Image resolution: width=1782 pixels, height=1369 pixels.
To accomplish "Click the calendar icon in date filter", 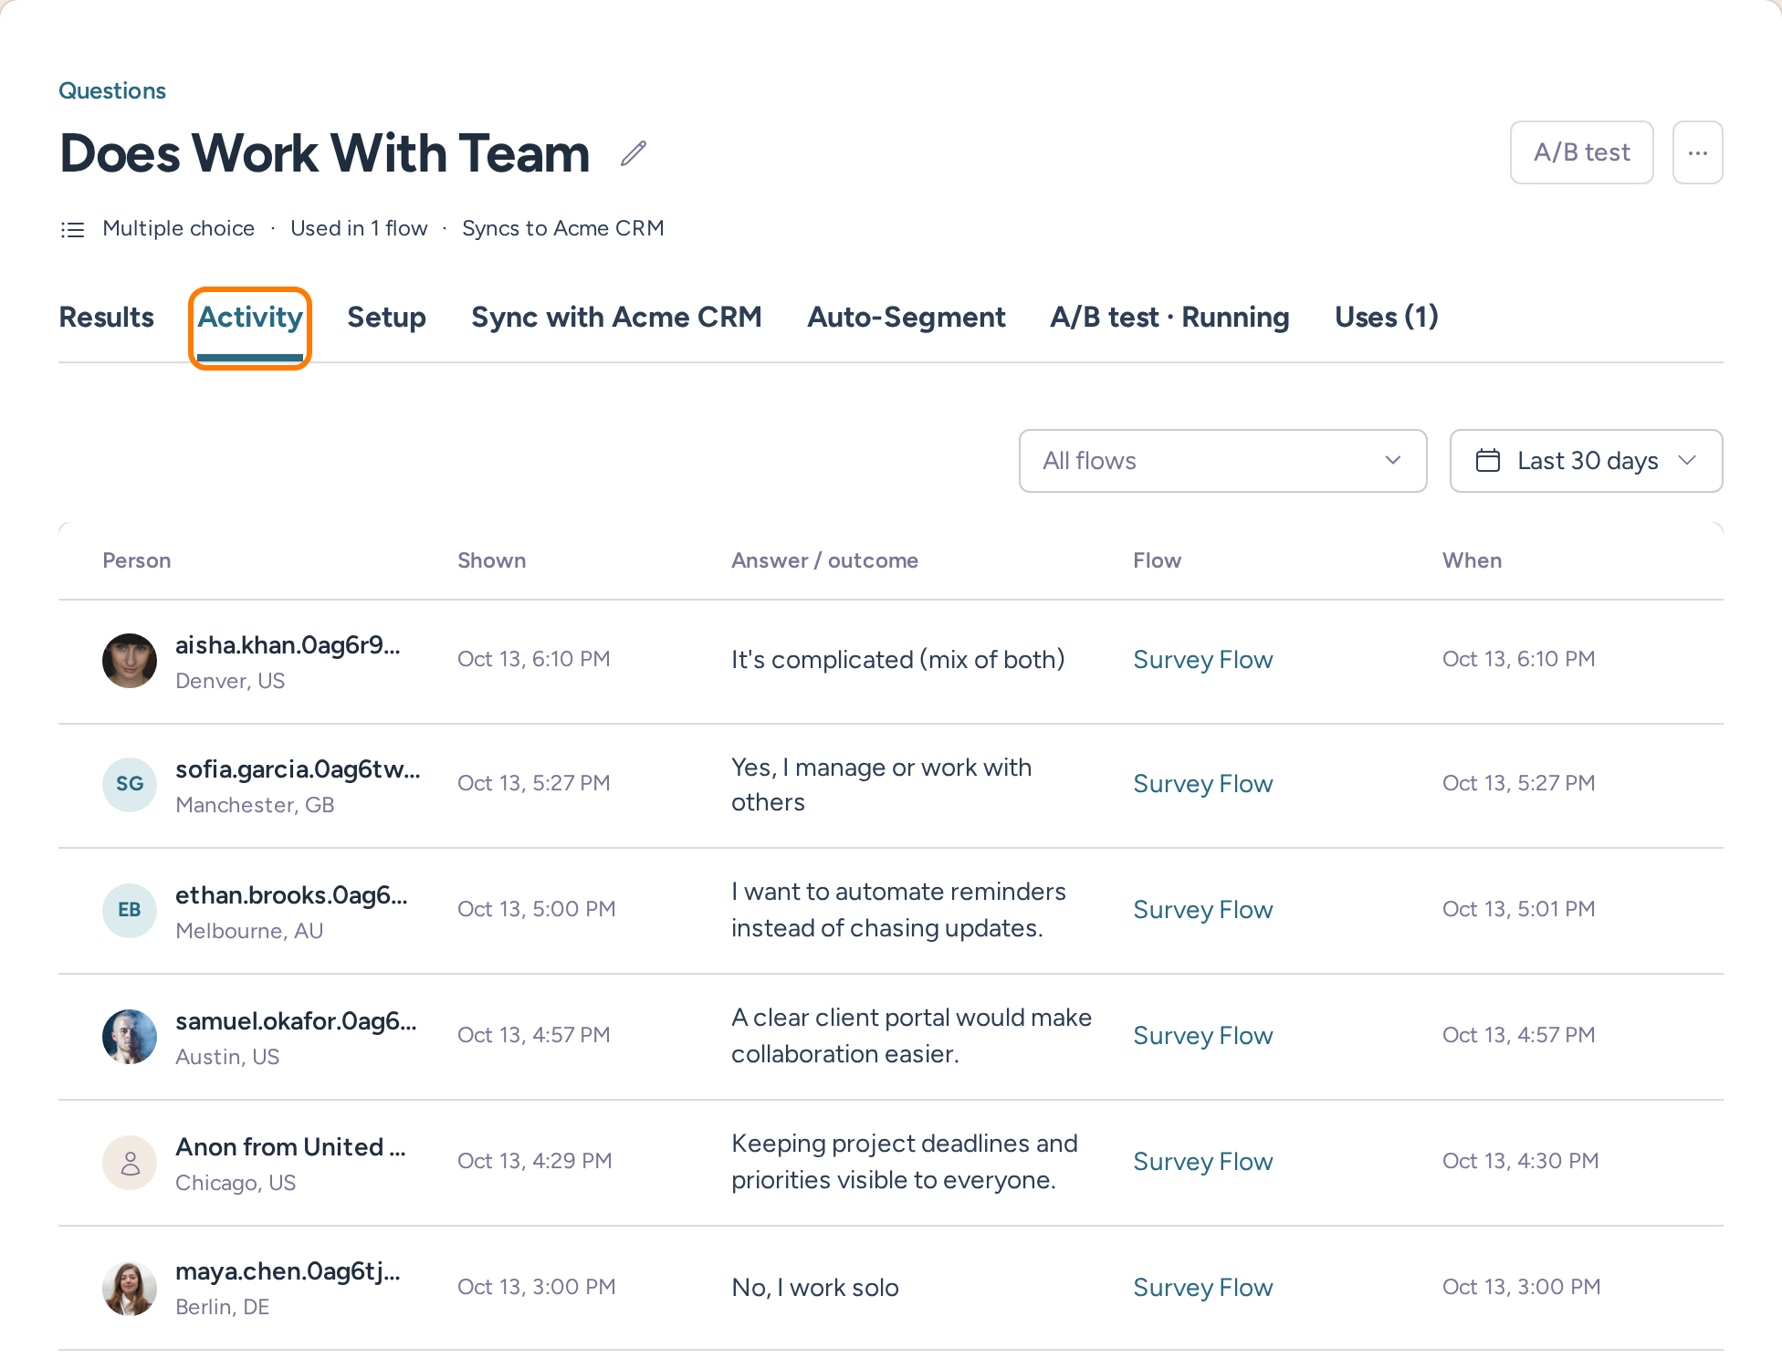I will click(1487, 460).
